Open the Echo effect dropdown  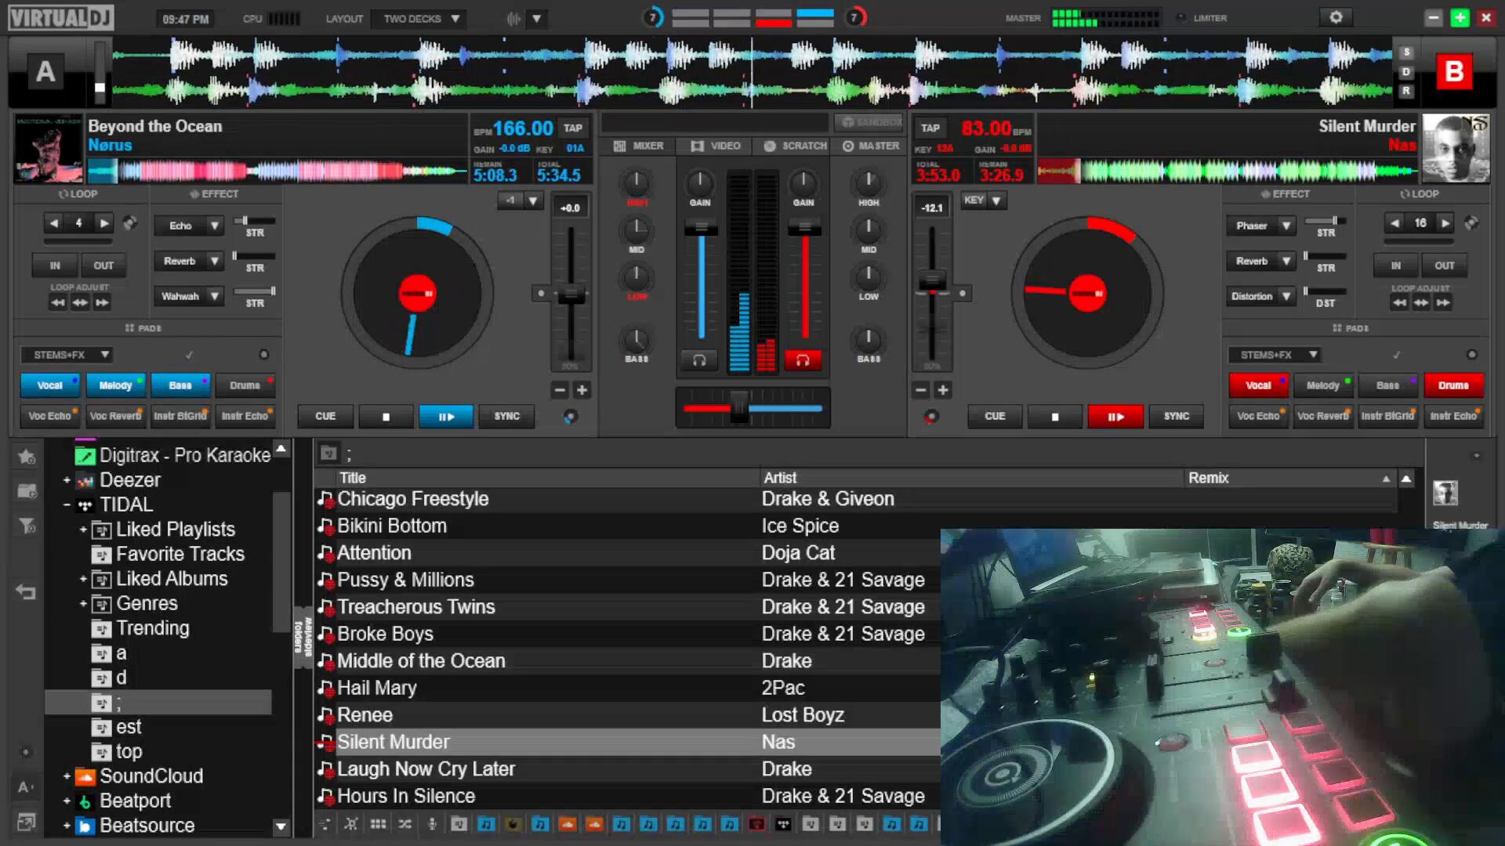214,226
